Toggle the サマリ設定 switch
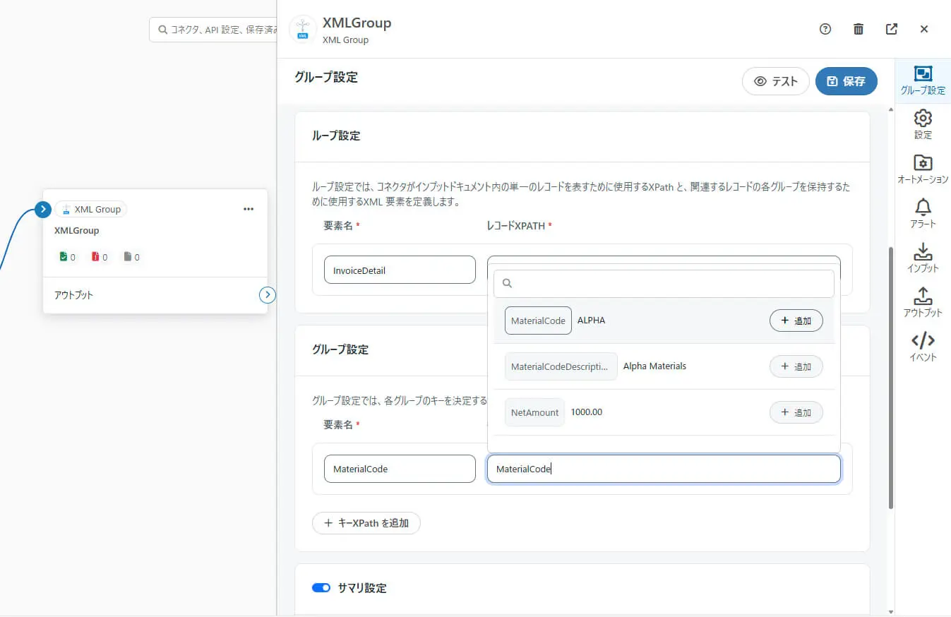The width and height of the screenshot is (951, 617). pyautogui.click(x=321, y=588)
